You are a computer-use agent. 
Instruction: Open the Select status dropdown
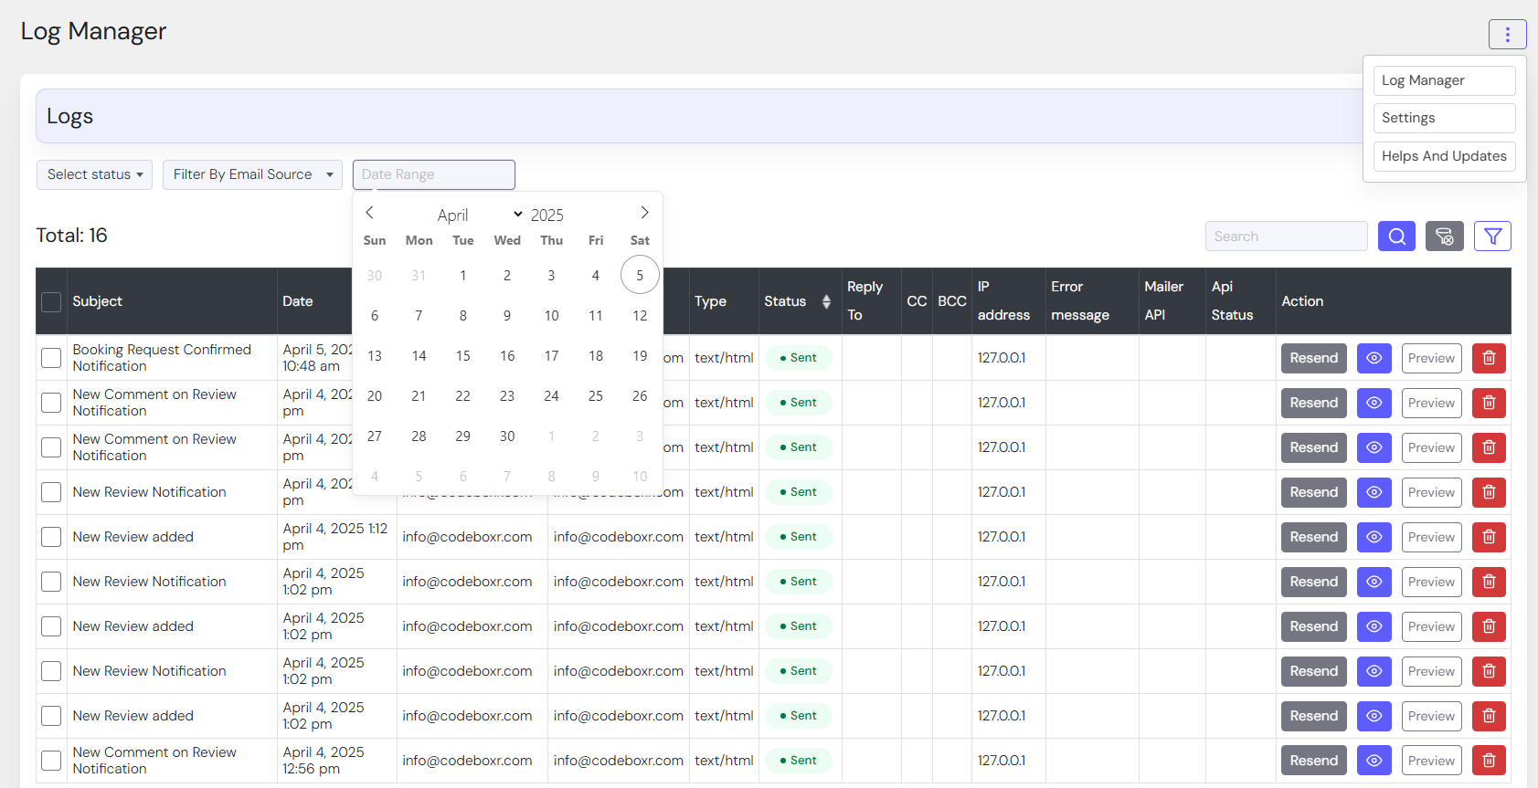coord(95,174)
